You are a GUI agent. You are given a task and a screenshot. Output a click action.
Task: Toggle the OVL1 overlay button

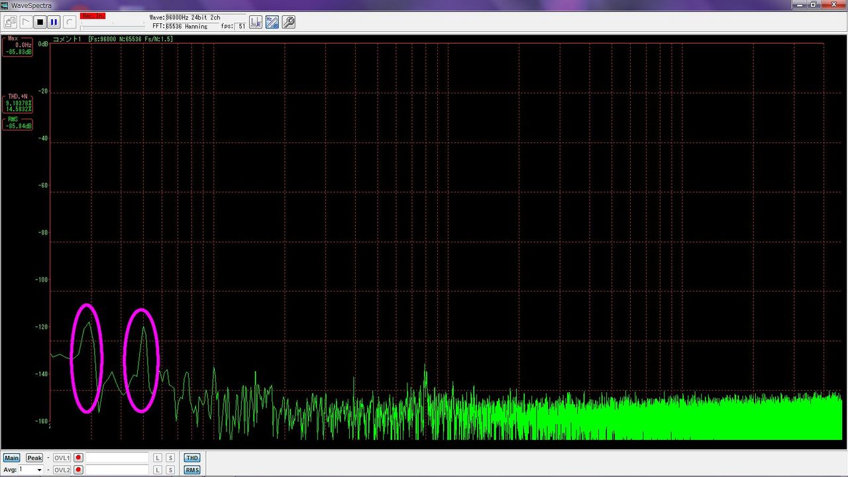point(62,458)
